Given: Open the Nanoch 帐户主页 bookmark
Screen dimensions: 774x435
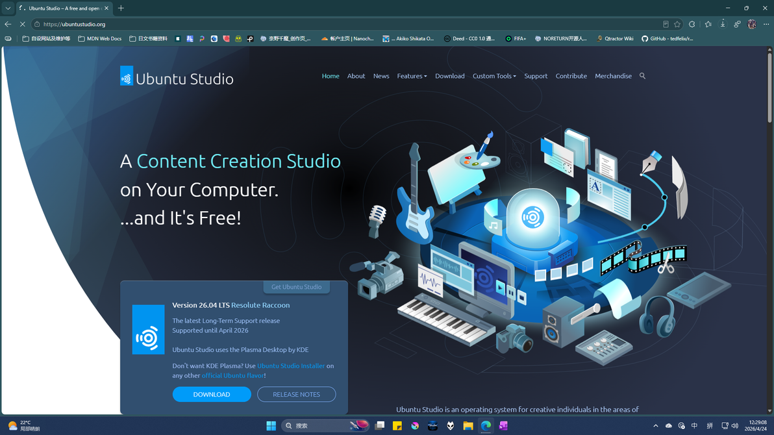Looking at the screenshot, I should [x=347, y=38].
